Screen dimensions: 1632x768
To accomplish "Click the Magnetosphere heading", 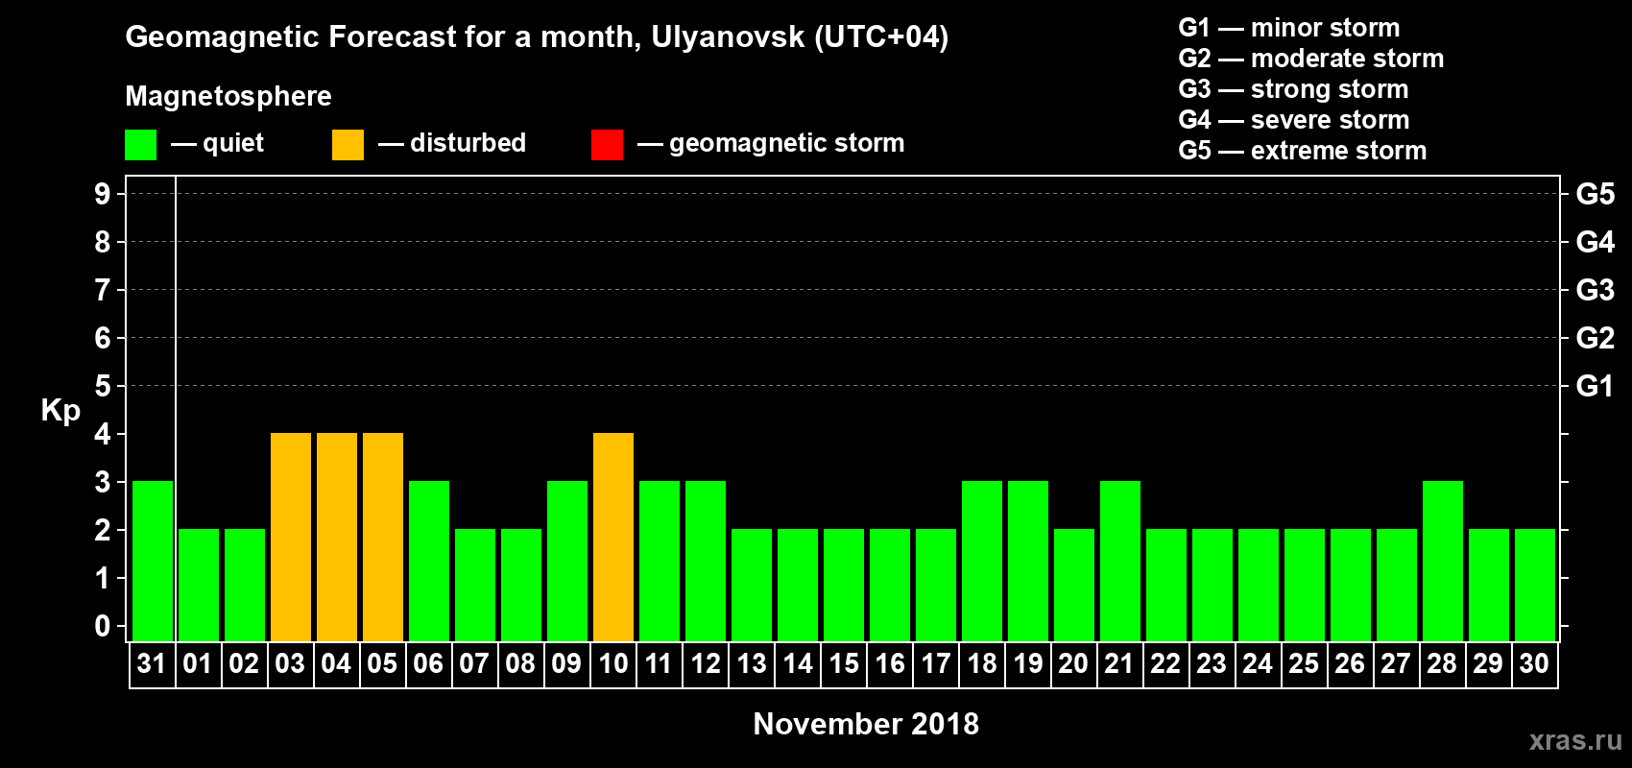I will 228,96.
